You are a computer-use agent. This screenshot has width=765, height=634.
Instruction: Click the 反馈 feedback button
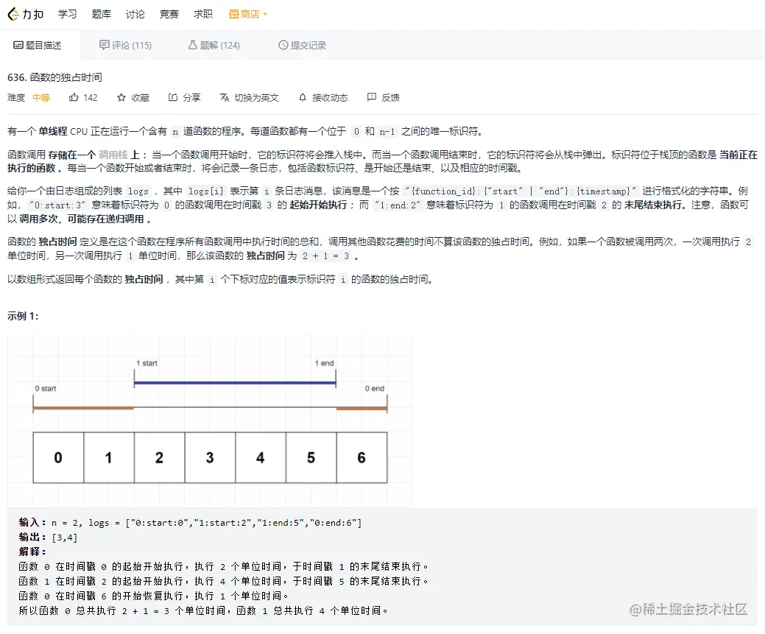click(x=390, y=98)
